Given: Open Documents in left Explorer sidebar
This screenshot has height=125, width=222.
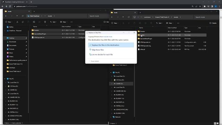Looking at the screenshot, I should [11, 45].
